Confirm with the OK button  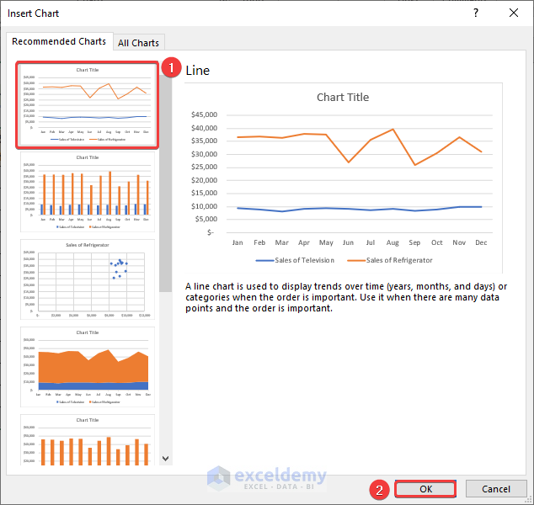coord(425,489)
